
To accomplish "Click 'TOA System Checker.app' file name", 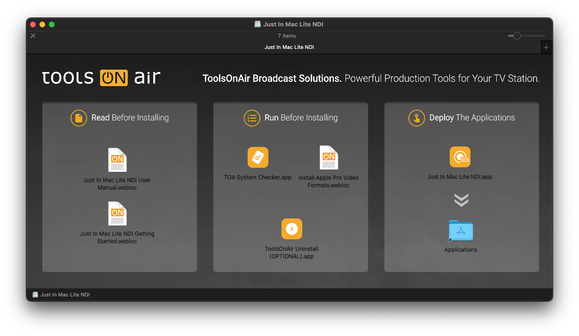I will pyautogui.click(x=258, y=177).
